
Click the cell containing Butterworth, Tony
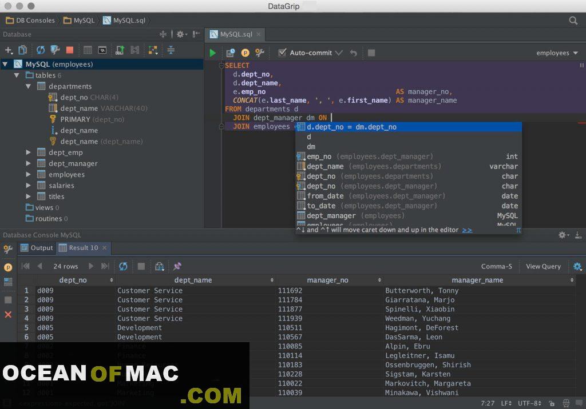[x=480, y=291]
